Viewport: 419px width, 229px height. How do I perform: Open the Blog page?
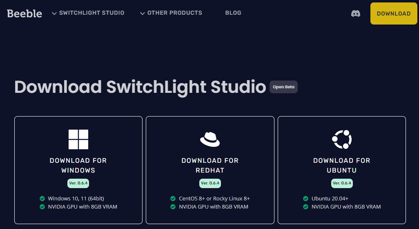click(233, 13)
